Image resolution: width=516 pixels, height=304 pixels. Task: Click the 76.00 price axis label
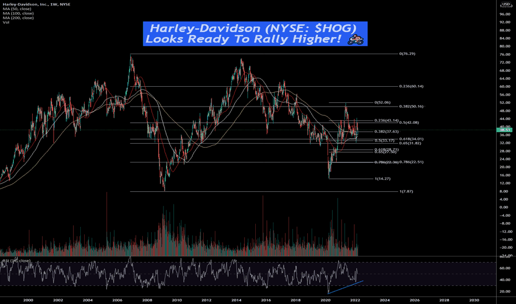[504, 54]
